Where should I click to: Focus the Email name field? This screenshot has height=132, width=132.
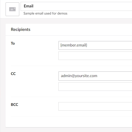coord(76,6)
